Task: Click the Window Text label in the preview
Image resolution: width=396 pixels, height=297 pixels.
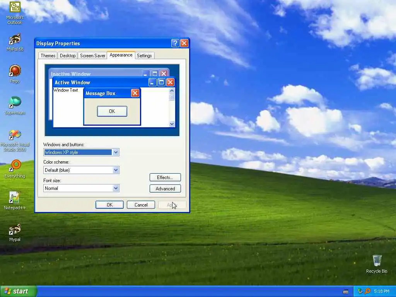Action: pyautogui.click(x=66, y=90)
